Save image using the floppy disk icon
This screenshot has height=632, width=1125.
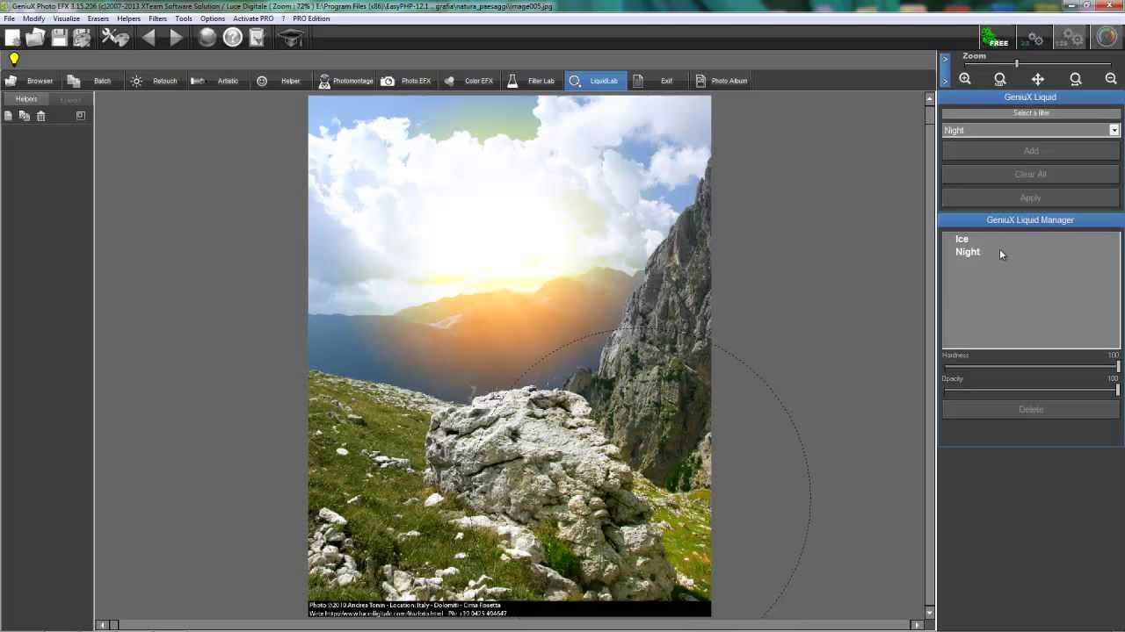click(x=59, y=38)
